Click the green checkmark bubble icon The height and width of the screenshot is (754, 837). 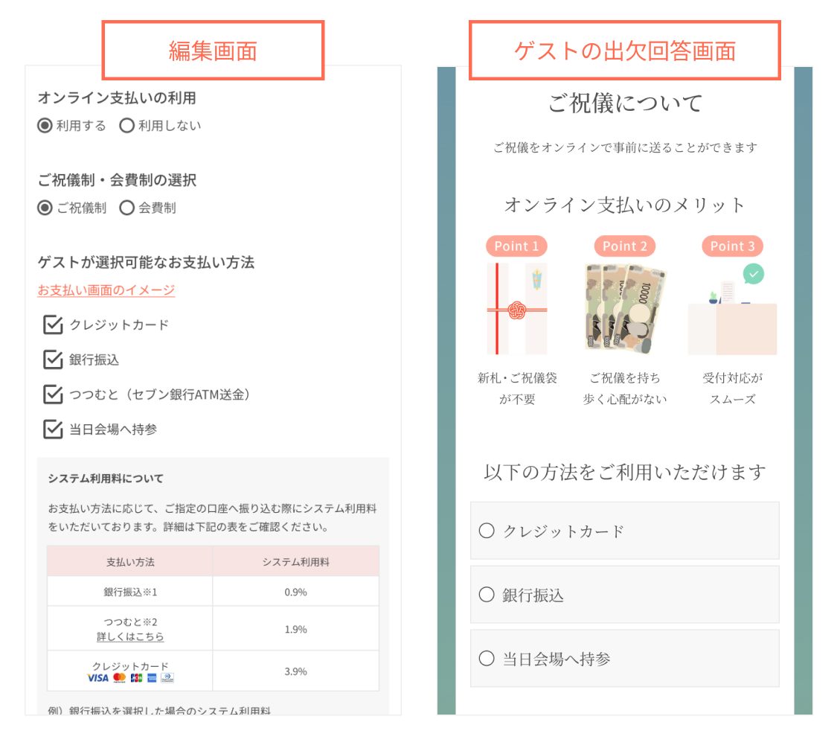(x=753, y=274)
